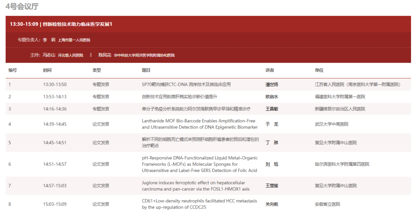This screenshot has height=217, width=416.
Task: Click title 解析不同的细胞死亡模式
Action: (x=200, y=142)
